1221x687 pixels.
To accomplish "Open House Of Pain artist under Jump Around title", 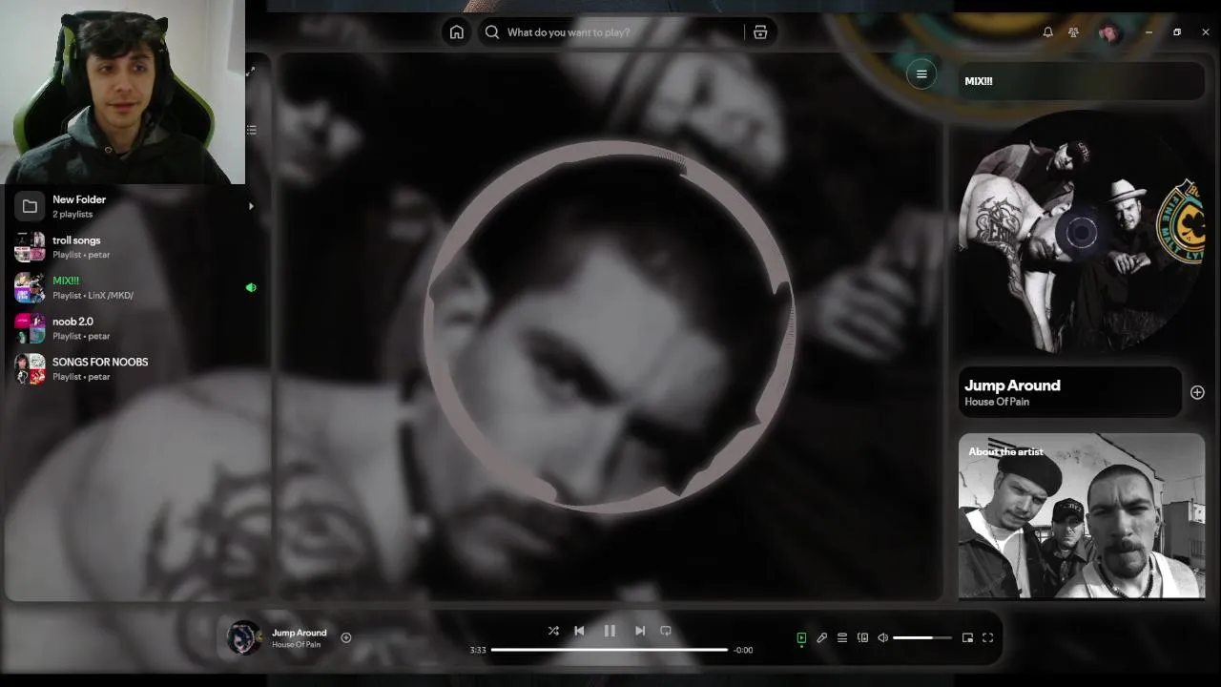I will point(997,402).
